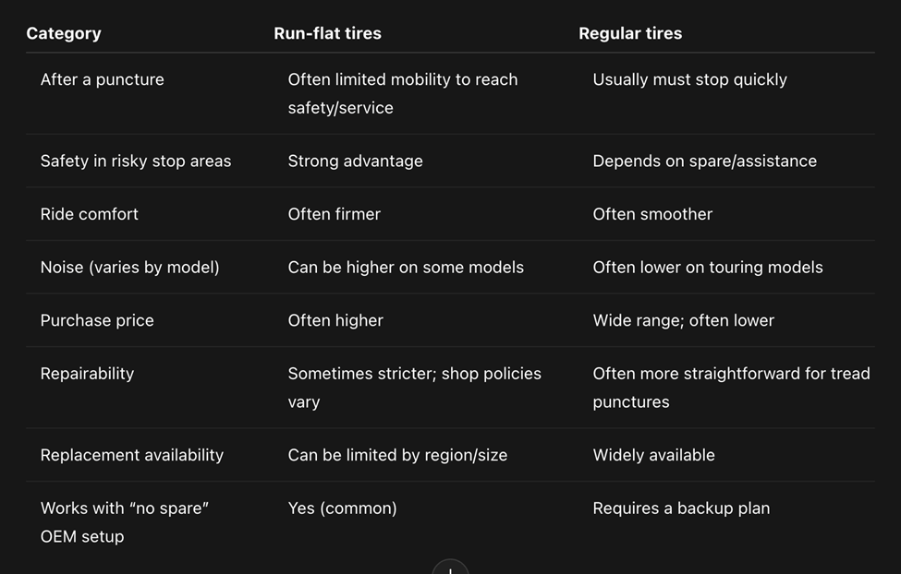The width and height of the screenshot is (901, 574).
Task: Click the scroll-to-bottom arrow button
Action: point(450,568)
